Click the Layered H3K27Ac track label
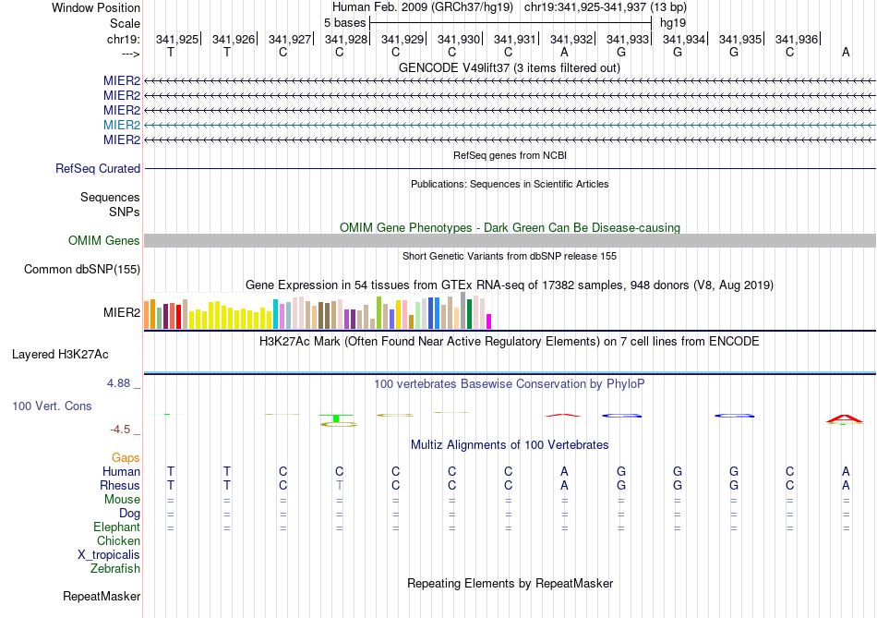Image resolution: width=877 pixels, height=618 pixels. click(60, 355)
